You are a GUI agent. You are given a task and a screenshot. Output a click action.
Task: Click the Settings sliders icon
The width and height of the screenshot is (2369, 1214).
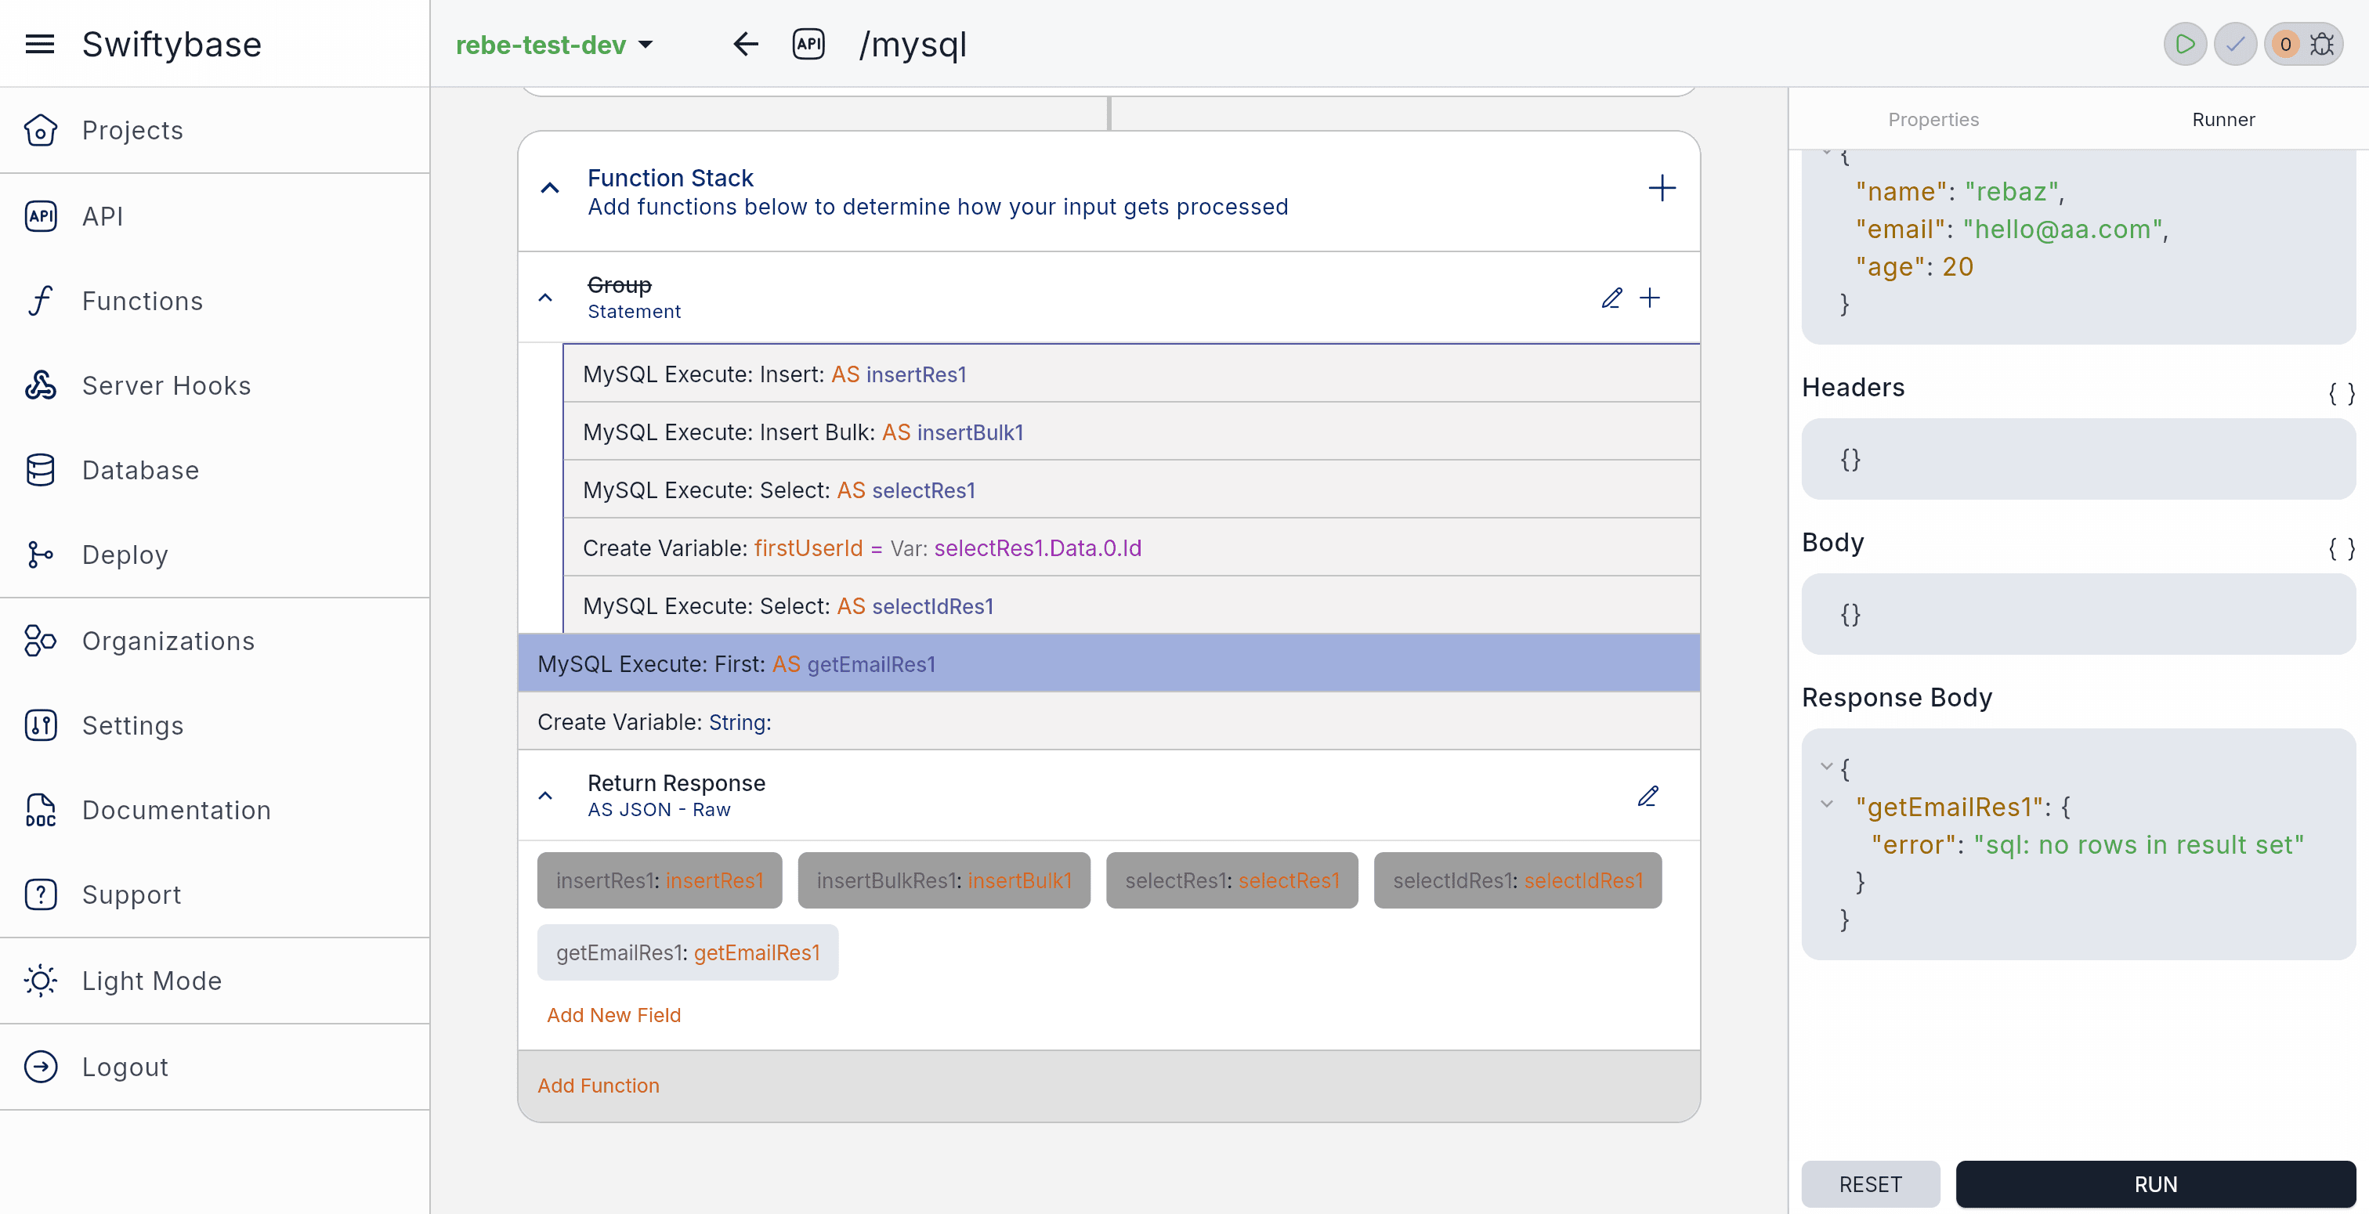41,725
